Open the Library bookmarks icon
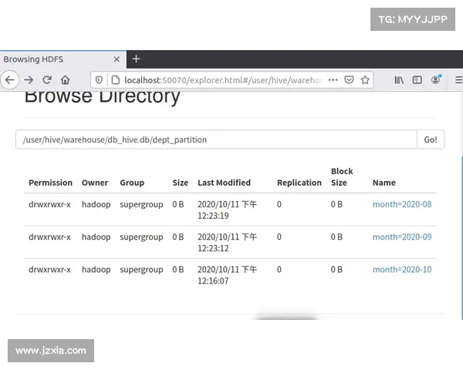This screenshot has height=370, width=463. pyautogui.click(x=399, y=79)
